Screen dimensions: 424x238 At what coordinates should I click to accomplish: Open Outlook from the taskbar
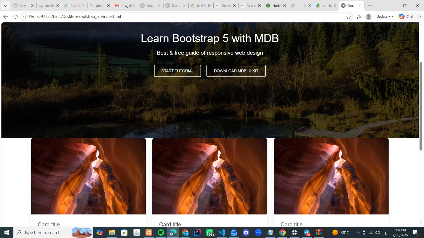click(x=234, y=232)
